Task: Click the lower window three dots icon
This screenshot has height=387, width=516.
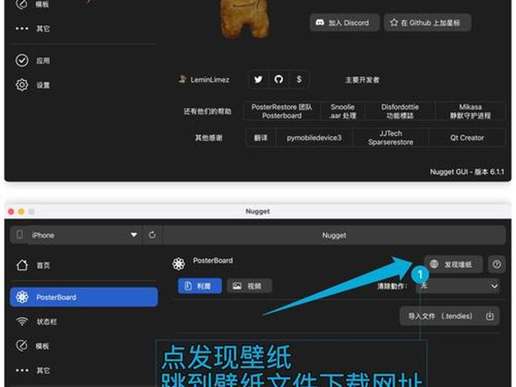Action: tap(22, 370)
